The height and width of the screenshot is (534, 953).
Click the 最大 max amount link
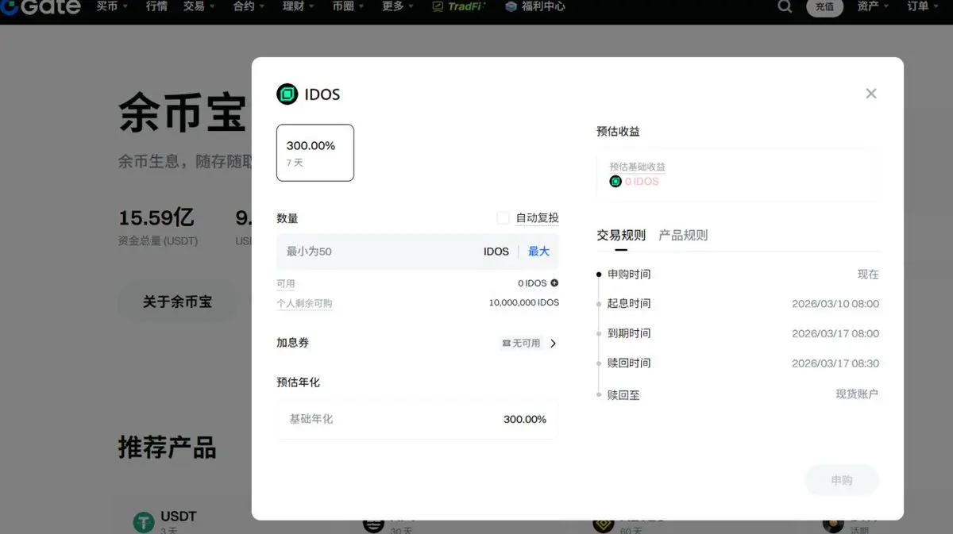(x=538, y=252)
